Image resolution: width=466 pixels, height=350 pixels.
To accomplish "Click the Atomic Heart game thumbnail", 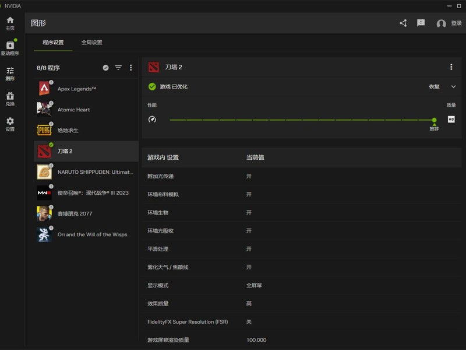I will pyautogui.click(x=44, y=110).
